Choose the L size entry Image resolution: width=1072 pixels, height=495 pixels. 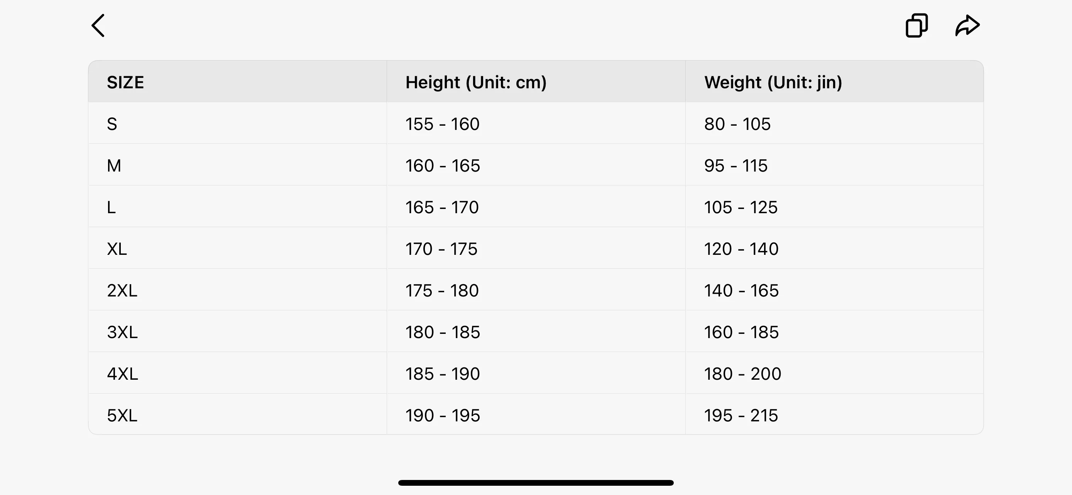point(111,207)
